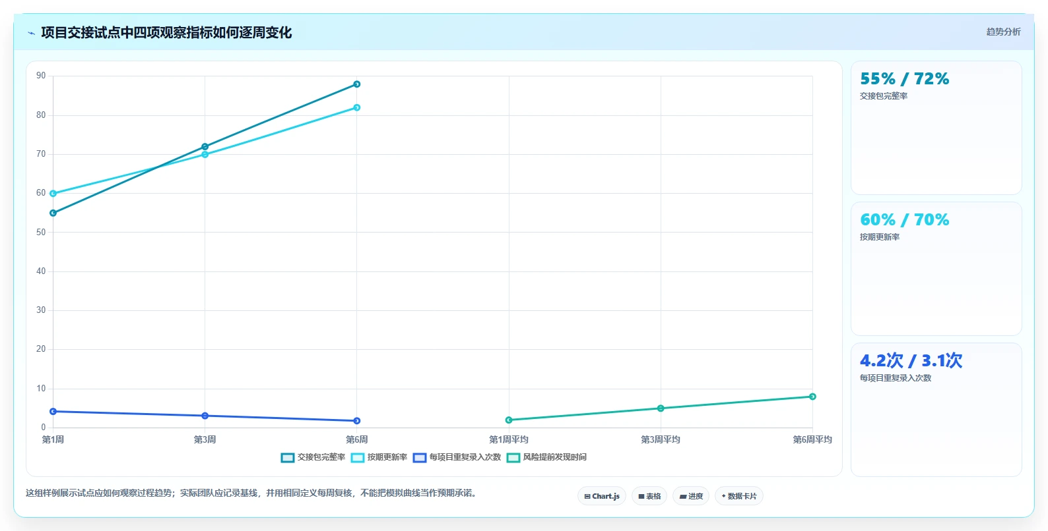
Task: Click the 表格 chip at the bottom
Action: [x=649, y=496]
